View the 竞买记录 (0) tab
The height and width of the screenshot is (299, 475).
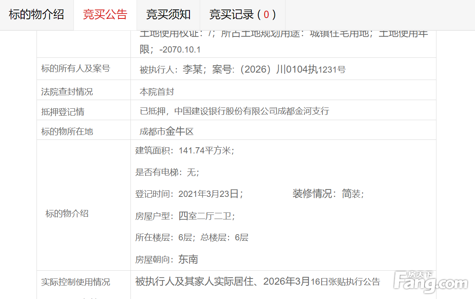[242, 15]
